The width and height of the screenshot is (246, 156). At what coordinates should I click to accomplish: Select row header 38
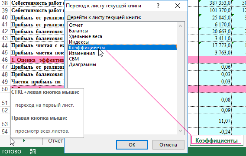pyautogui.click(x=5, y=3)
